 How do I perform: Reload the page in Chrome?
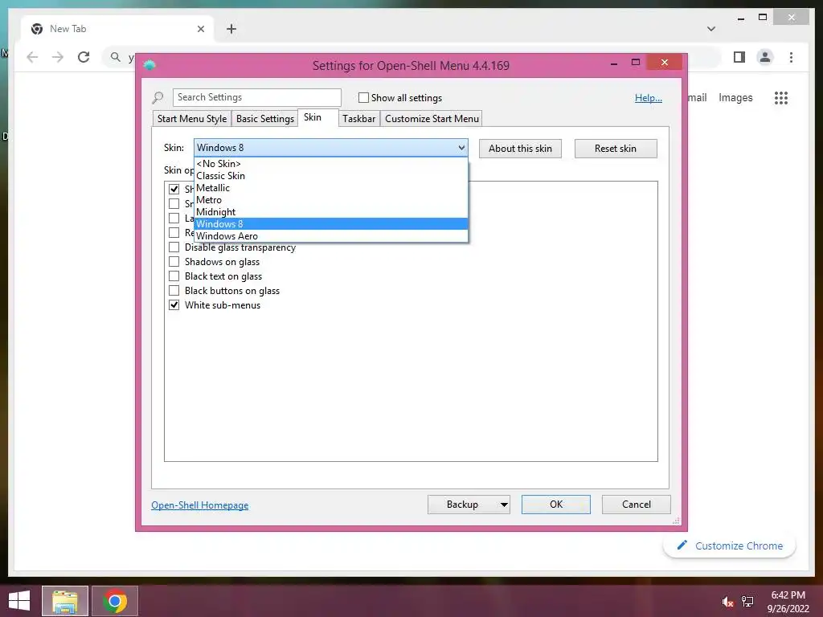pos(84,57)
